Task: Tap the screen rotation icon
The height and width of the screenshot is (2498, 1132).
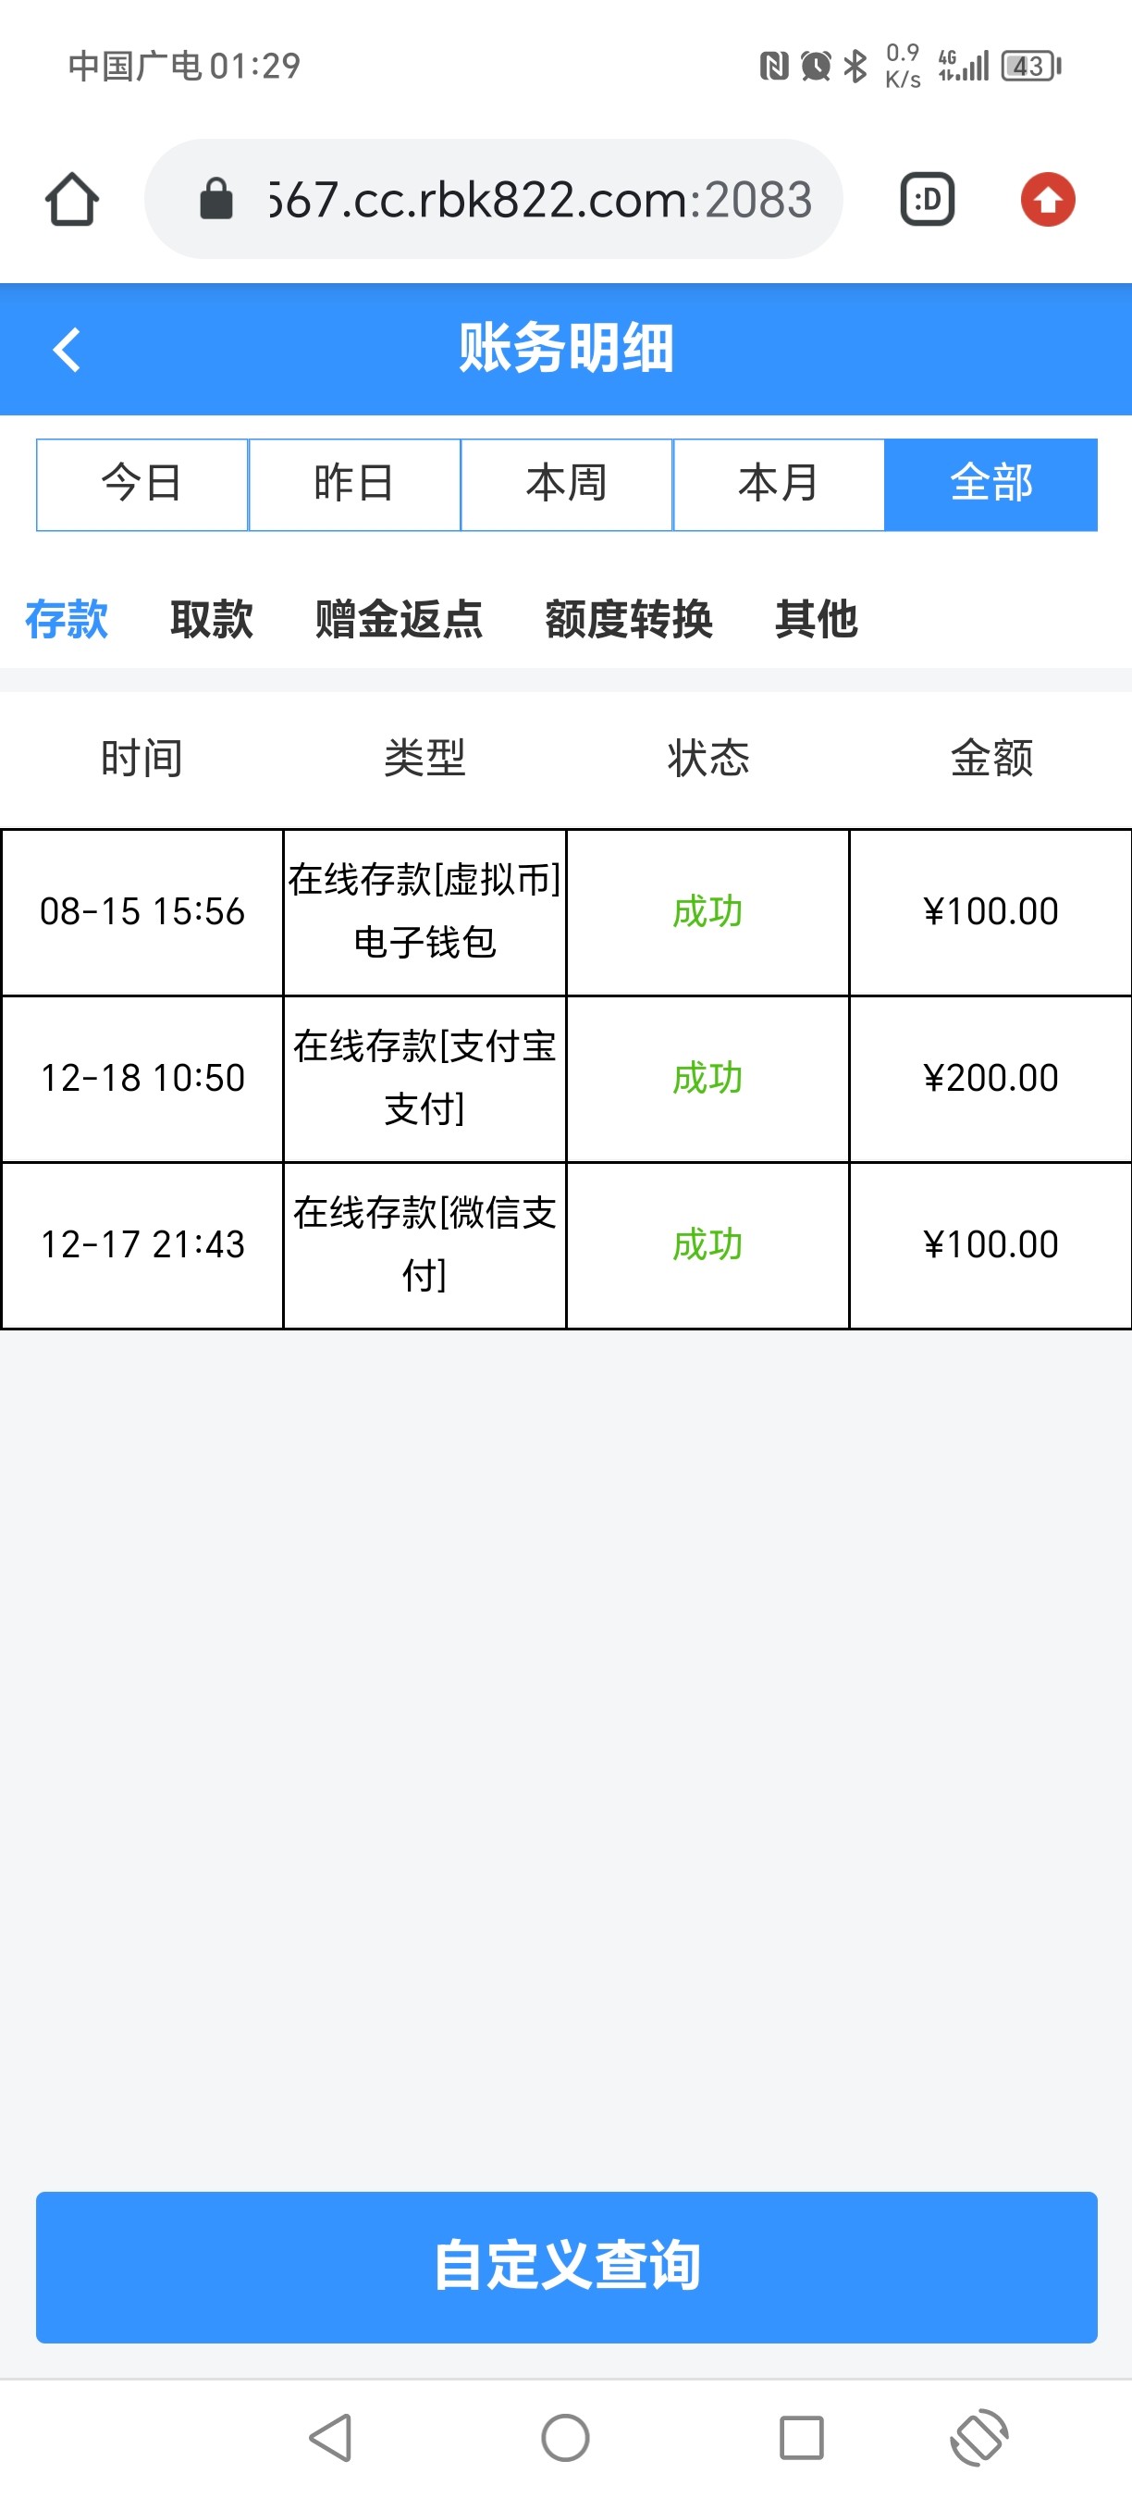Action: [978, 2437]
